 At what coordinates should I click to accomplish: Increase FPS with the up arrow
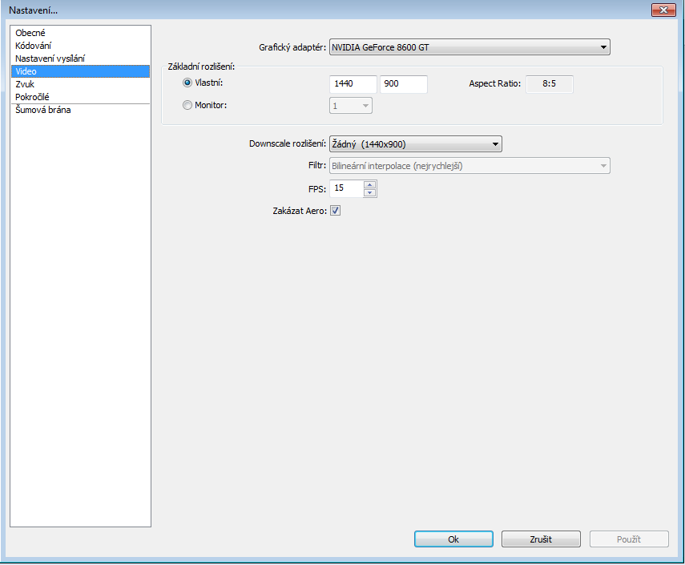click(369, 184)
